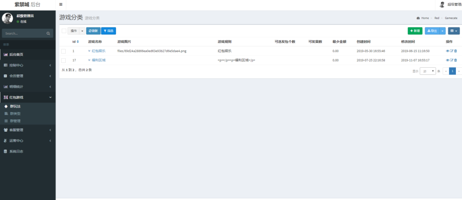462x200 pixels.
Task: Open the 操作 dropdown caret
Action: tap(82, 31)
